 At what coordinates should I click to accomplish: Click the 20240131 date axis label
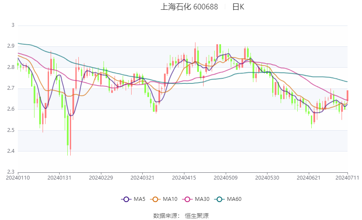pyautogui.click(x=59, y=178)
